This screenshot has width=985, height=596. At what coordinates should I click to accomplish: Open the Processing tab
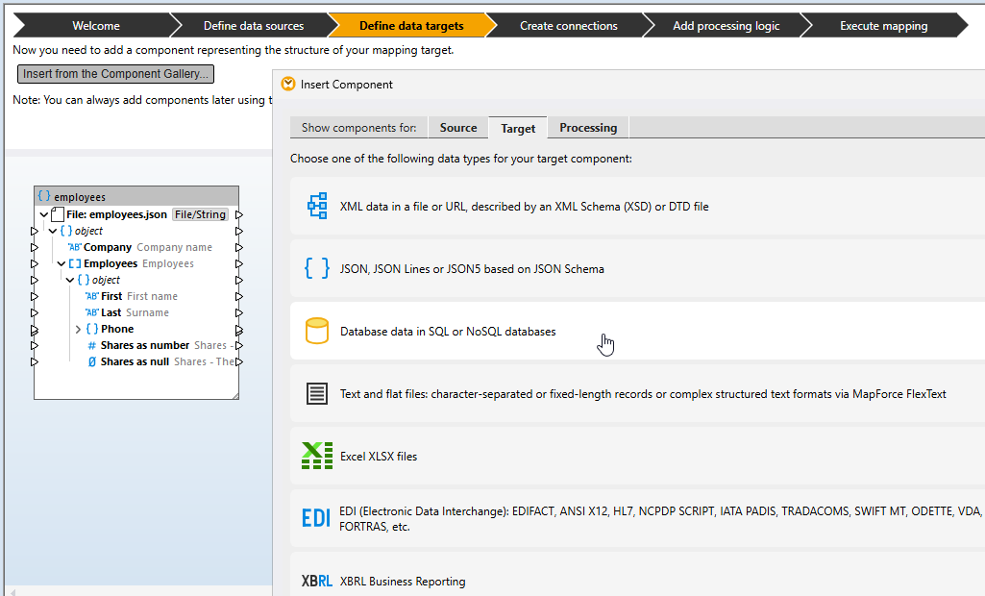(588, 128)
